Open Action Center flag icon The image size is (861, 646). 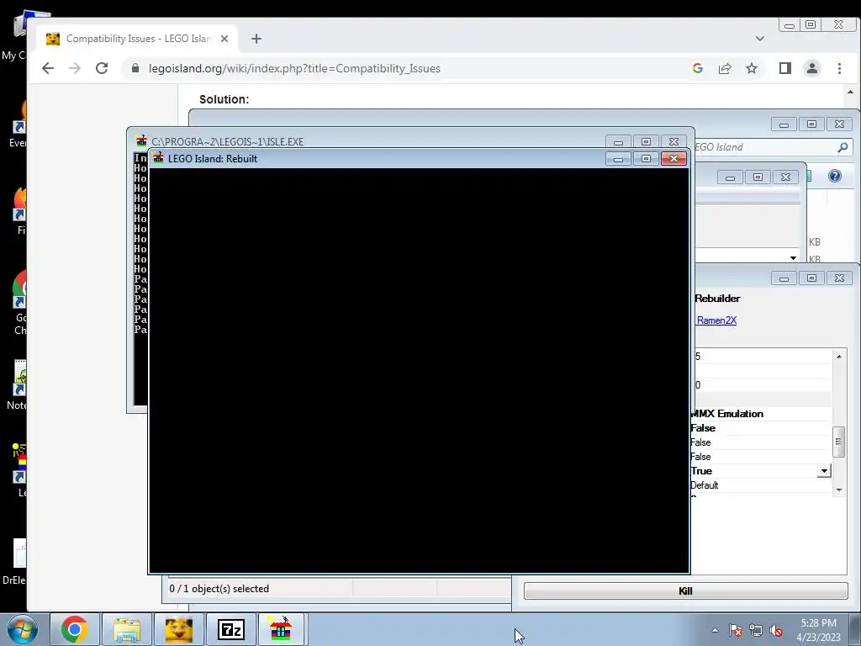click(x=736, y=630)
